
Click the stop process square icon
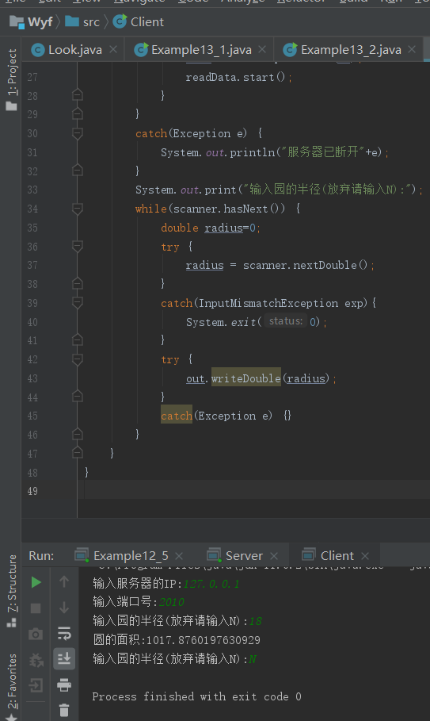pyautogui.click(x=36, y=608)
